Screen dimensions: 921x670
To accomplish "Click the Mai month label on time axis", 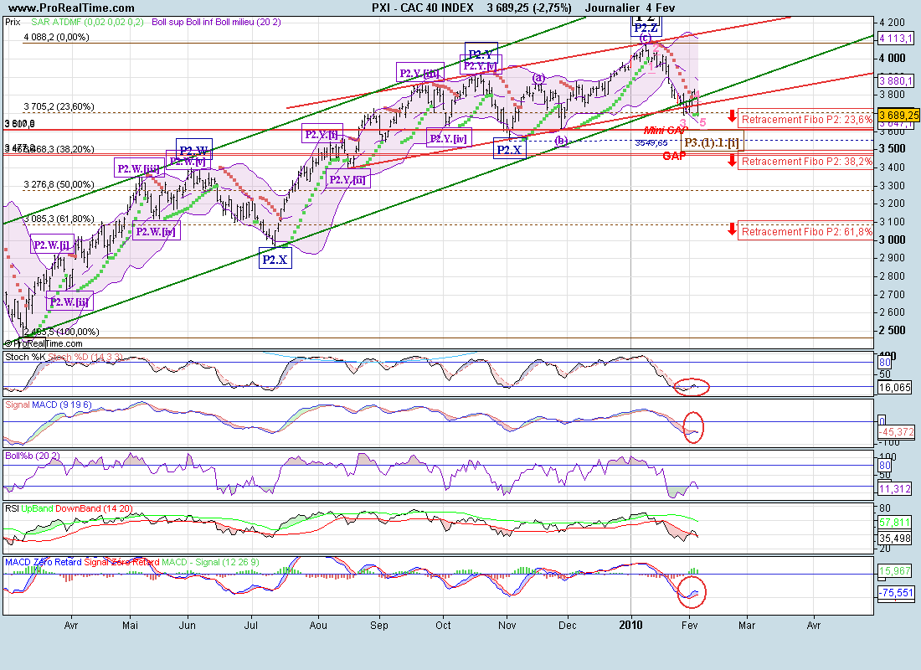I will (130, 626).
